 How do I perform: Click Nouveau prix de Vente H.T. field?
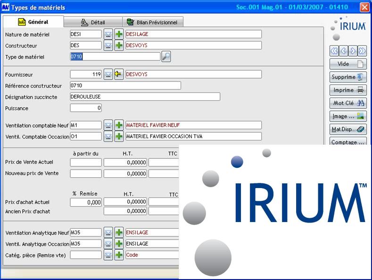coord(125,173)
